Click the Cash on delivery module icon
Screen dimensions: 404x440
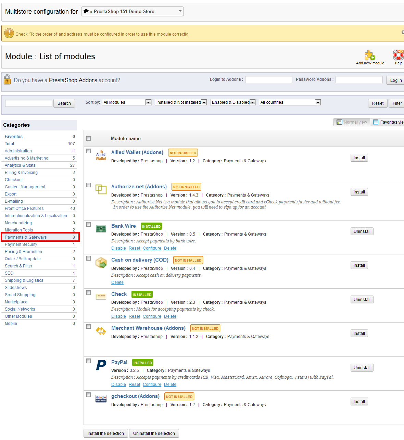(101, 263)
